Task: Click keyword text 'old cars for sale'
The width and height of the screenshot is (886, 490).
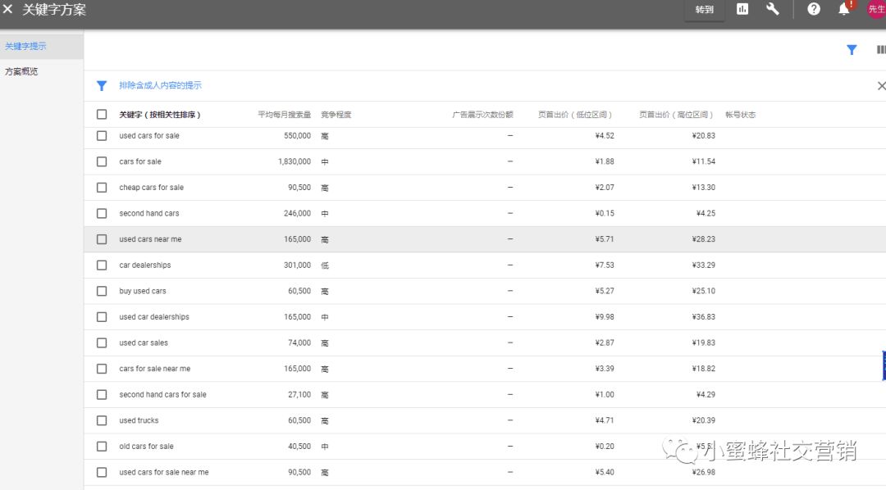Action: pos(146,446)
